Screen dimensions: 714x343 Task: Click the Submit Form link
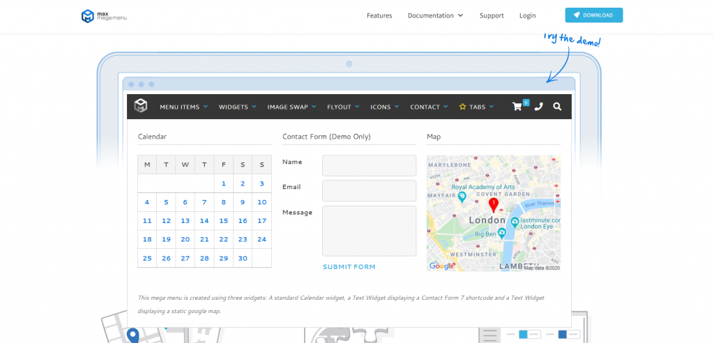[x=349, y=267]
